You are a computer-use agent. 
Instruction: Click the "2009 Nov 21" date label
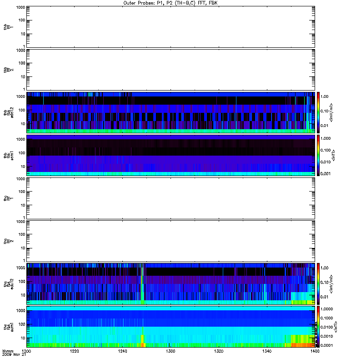14,354
